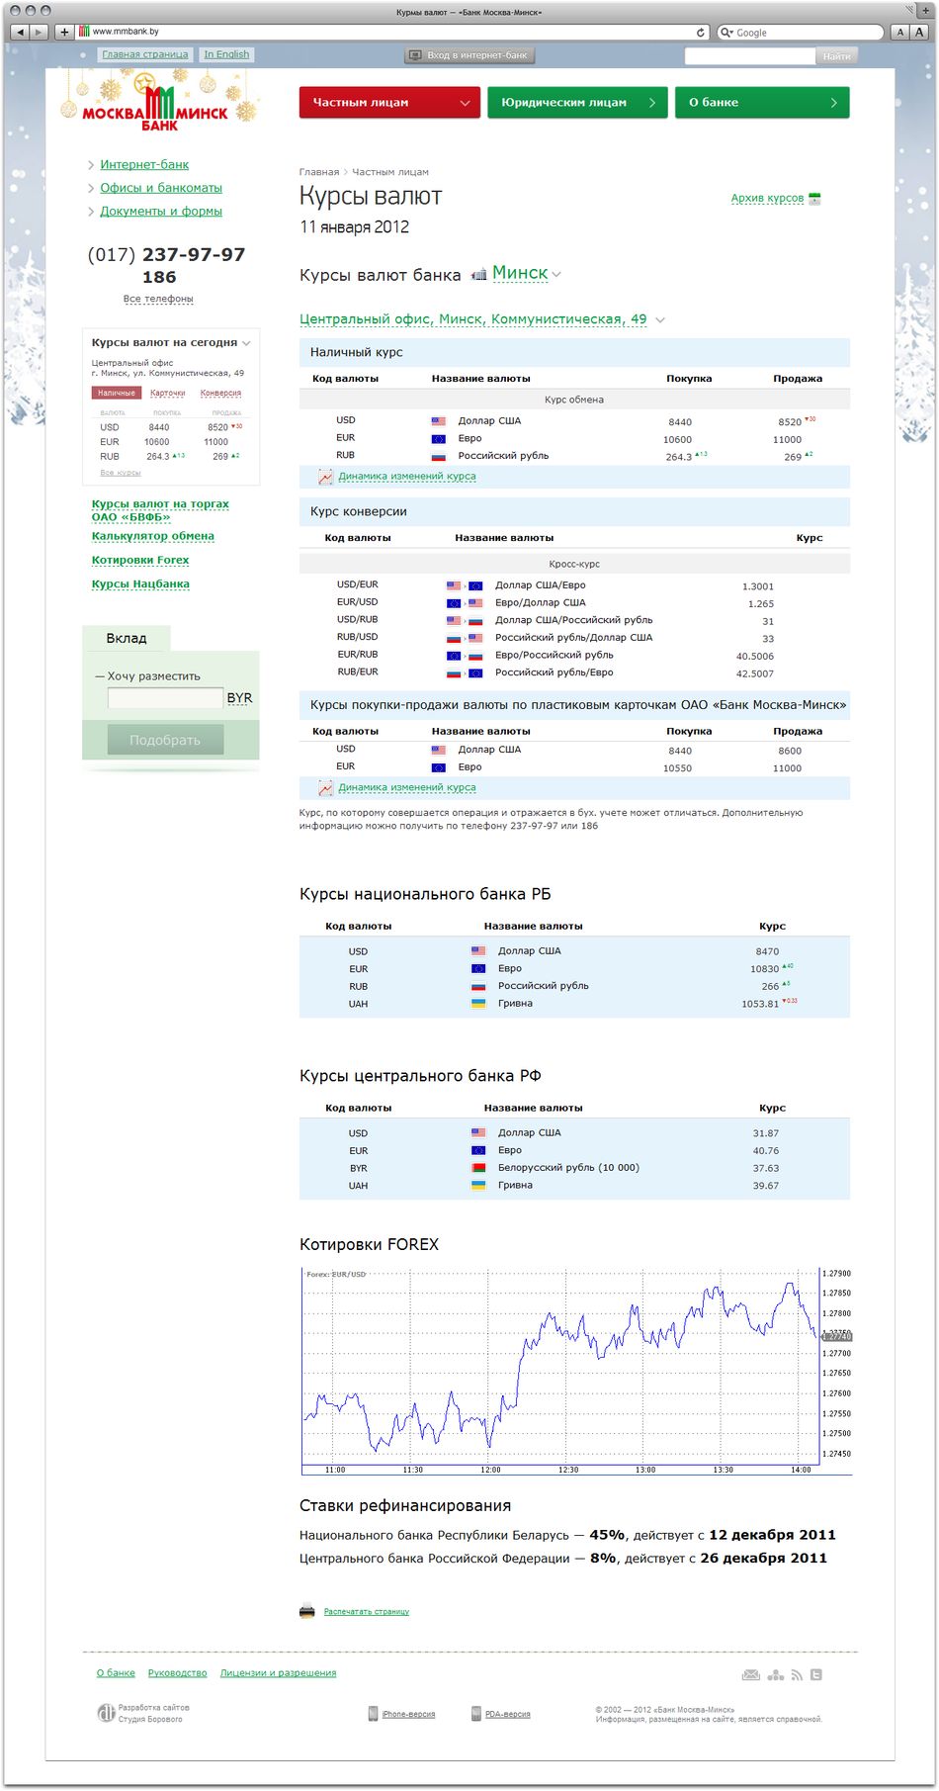Expand the Юридическим лицам menu
This screenshot has width=939, height=1791.
tap(652, 103)
